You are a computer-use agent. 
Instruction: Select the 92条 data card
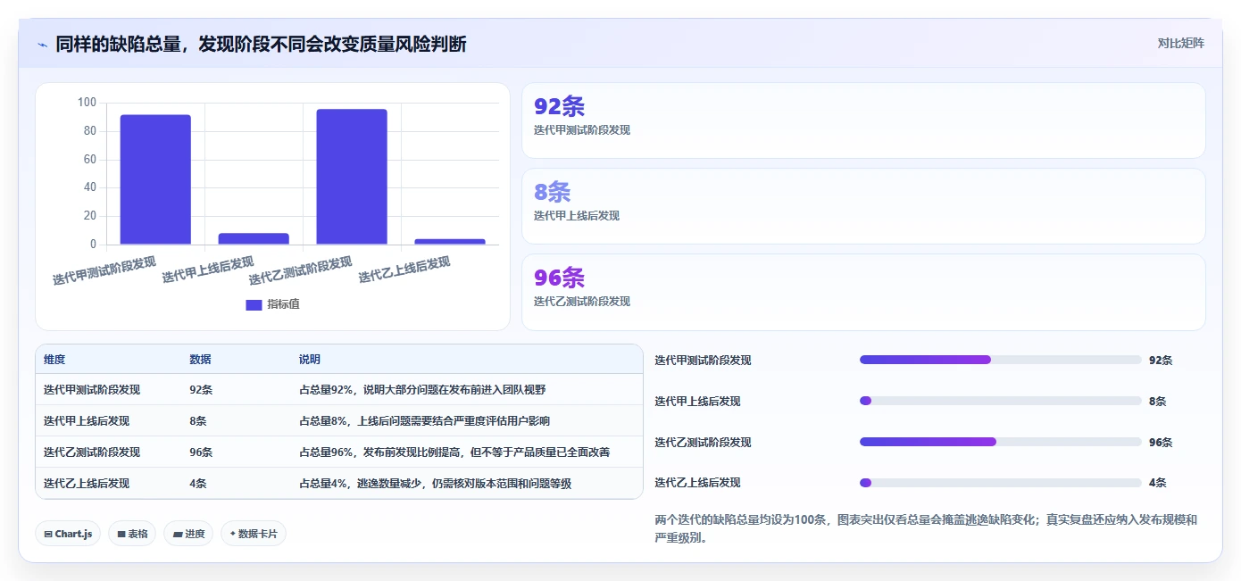pyautogui.click(x=863, y=120)
